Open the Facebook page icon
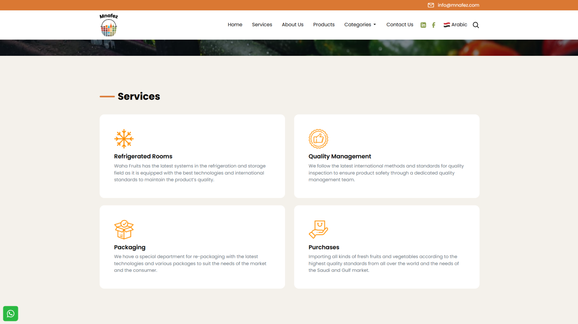The image size is (578, 324). (433, 25)
